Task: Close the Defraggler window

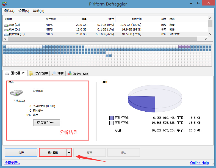Action: (x=208, y=3)
